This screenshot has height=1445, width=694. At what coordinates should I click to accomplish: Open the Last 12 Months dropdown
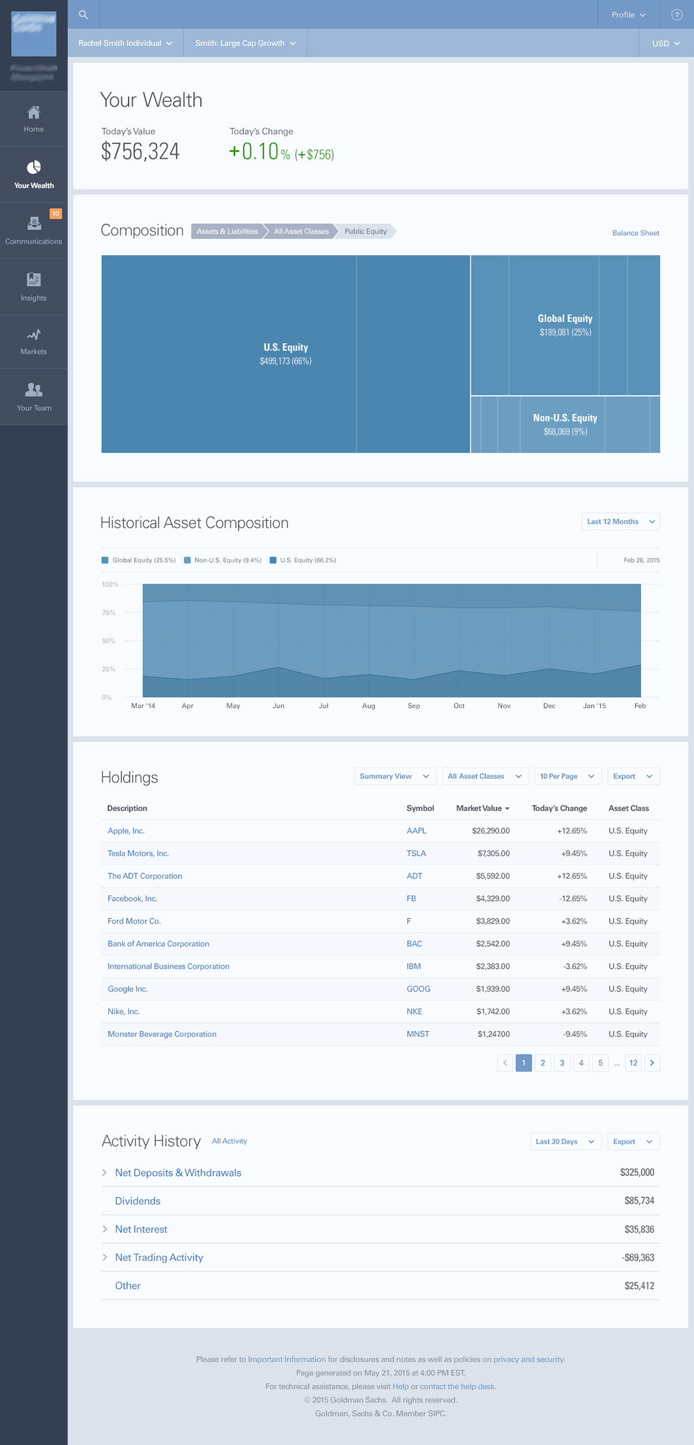coord(621,521)
